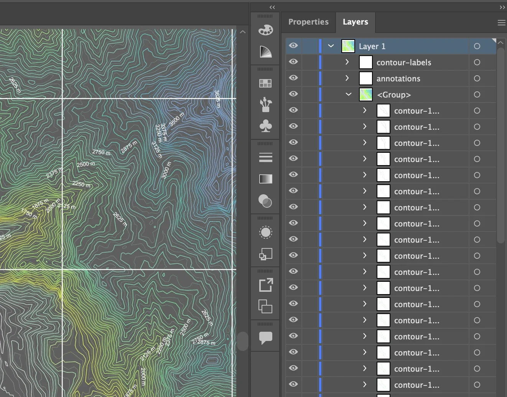Viewport: 507px width, 397px height.
Task: Open the Color panel palette icon
Action: pos(265,30)
